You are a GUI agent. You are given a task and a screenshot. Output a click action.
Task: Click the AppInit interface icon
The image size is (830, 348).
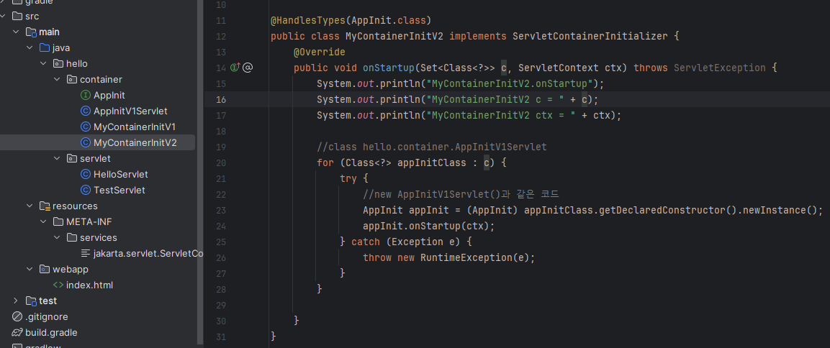click(x=85, y=95)
